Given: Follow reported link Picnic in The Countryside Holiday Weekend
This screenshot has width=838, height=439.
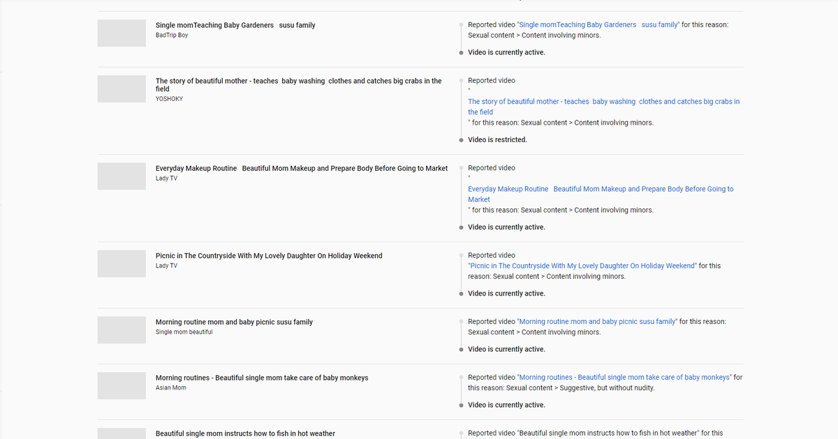Looking at the screenshot, I should (582, 265).
